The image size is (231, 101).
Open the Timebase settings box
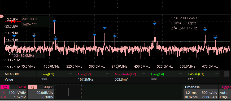click(x=201, y=92)
